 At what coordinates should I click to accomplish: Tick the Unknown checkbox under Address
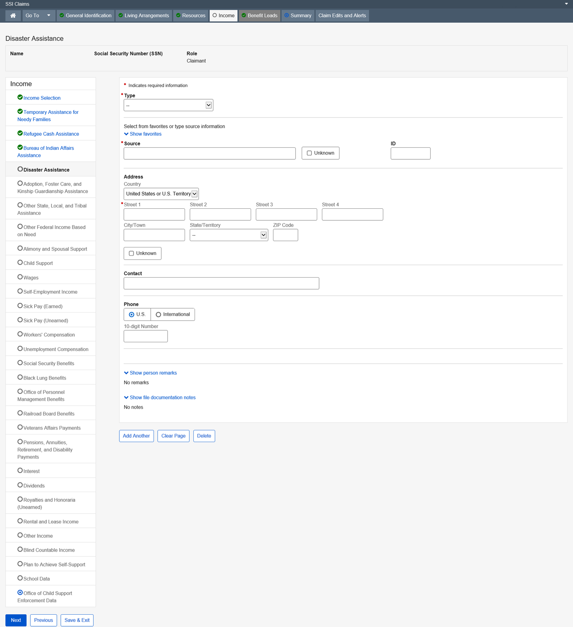pos(131,253)
